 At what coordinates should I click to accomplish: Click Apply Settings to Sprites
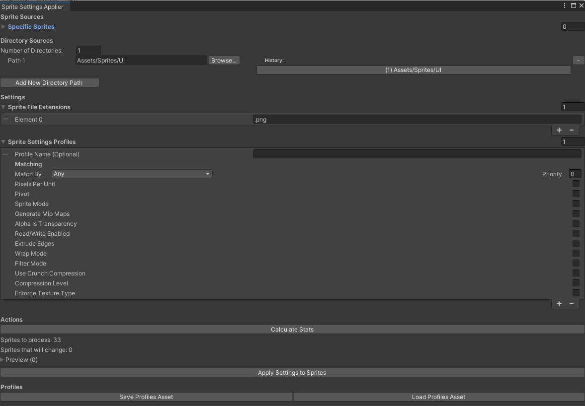[x=292, y=372]
